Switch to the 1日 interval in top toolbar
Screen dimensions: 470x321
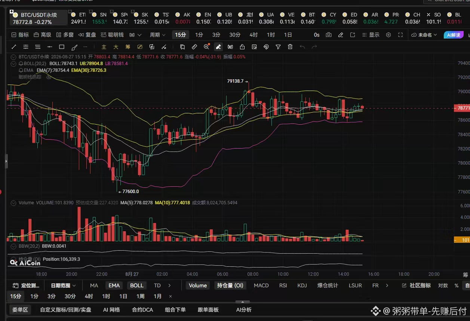click(288, 35)
